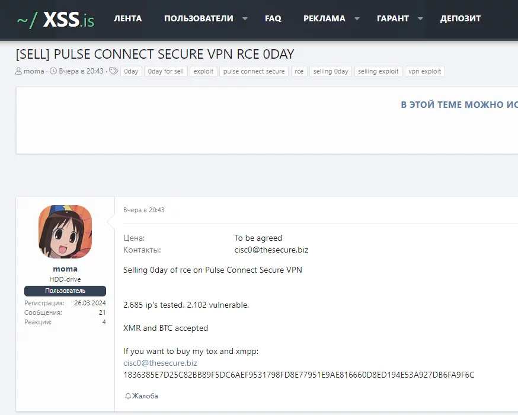Open moma's avatar image
518x415 pixels.
(65, 232)
